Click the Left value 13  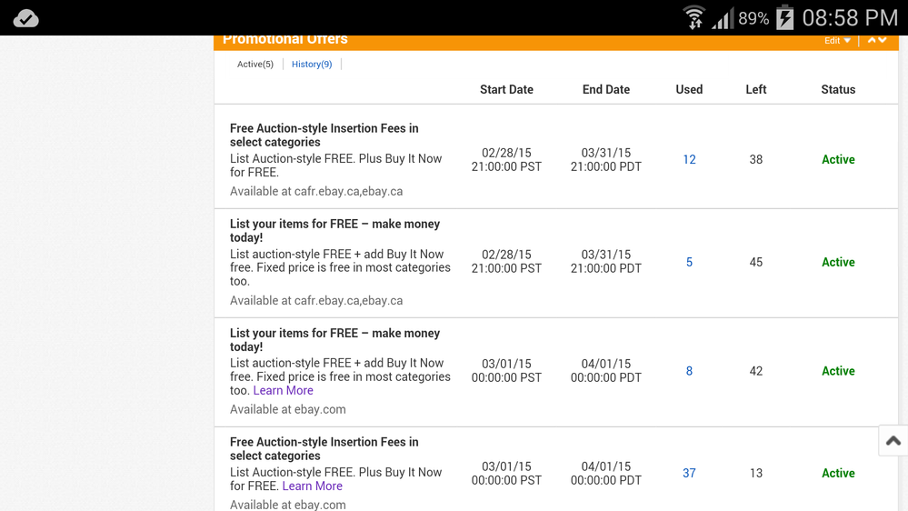click(755, 474)
